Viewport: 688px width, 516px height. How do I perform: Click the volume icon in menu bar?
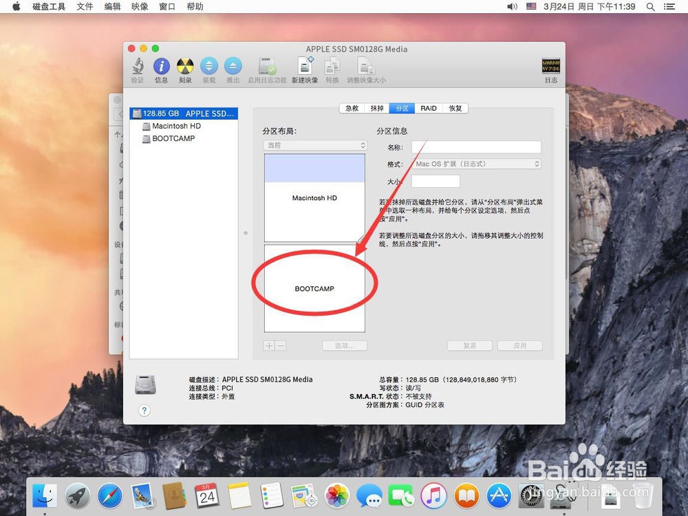pos(512,7)
